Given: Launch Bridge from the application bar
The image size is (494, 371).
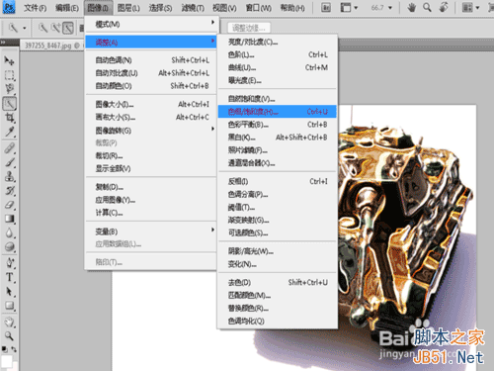Looking at the screenshot, I should (326, 7).
